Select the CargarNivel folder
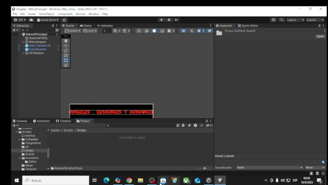Screen dimensions: 328x185 click(x=33, y=143)
